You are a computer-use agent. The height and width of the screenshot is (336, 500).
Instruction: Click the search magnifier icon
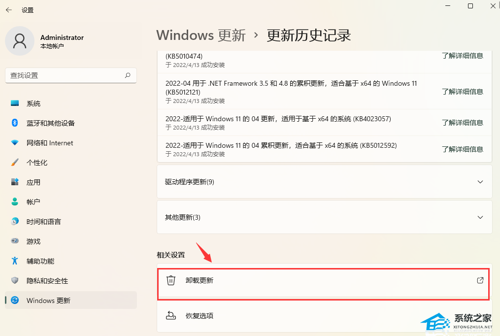click(x=128, y=75)
